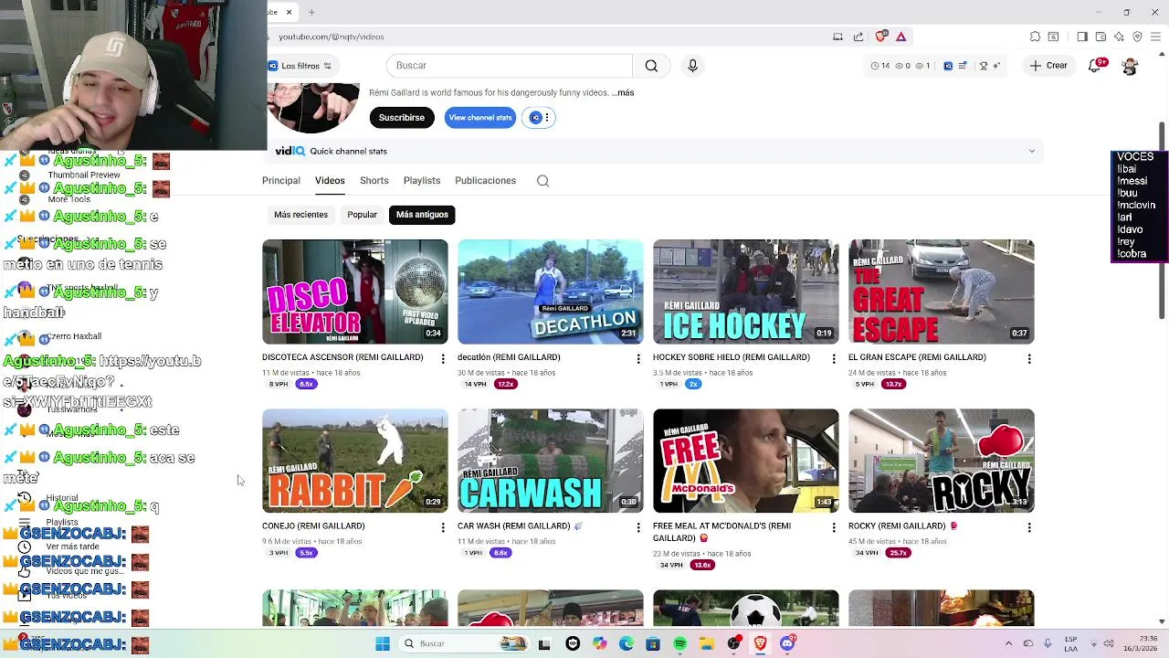
Task: Open the RABBIT video thumbnail
Action: [x=355, y=461]
